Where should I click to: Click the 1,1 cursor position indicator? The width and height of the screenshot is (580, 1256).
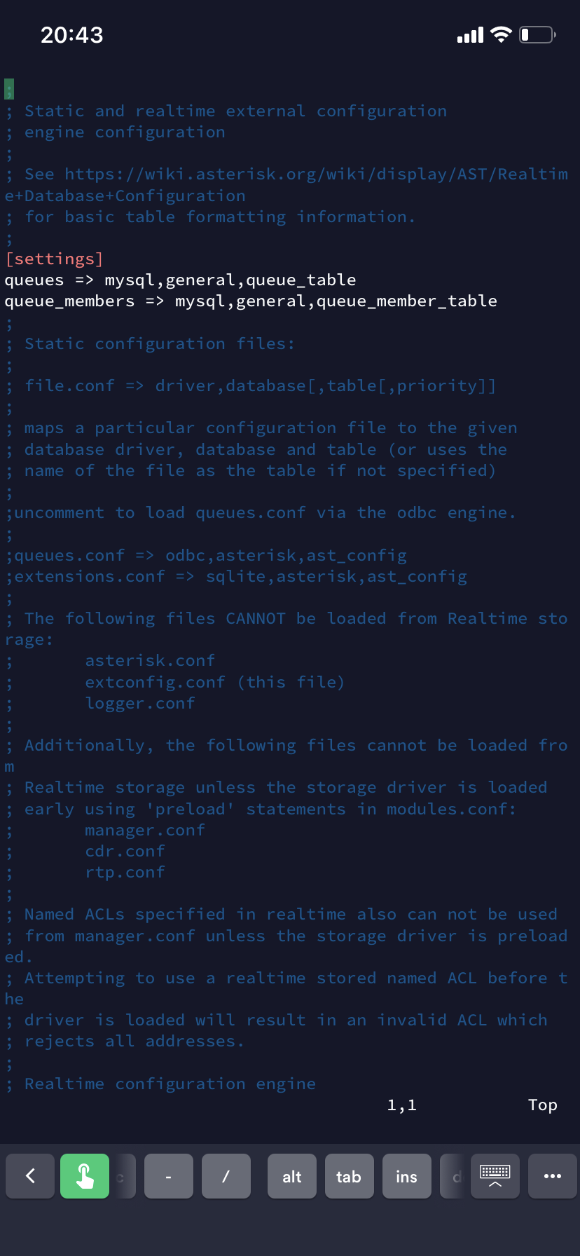click(x=402, y=1105)
